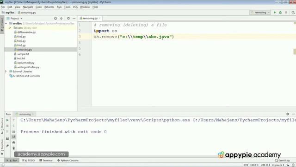296x167 pixels.
Task: Open the VCS menu
Action: click(x=75, y=7)
